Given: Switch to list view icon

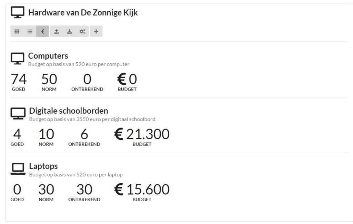Looking at the screenshot, I should (x=30, y=31).
